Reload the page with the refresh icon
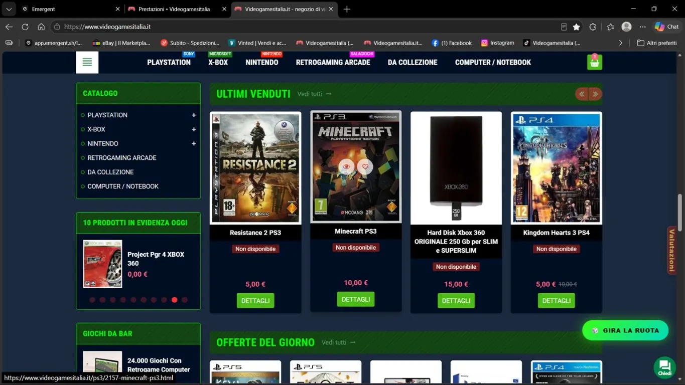The height and width of the screenshot is (385, 685). tap(25, 27)
